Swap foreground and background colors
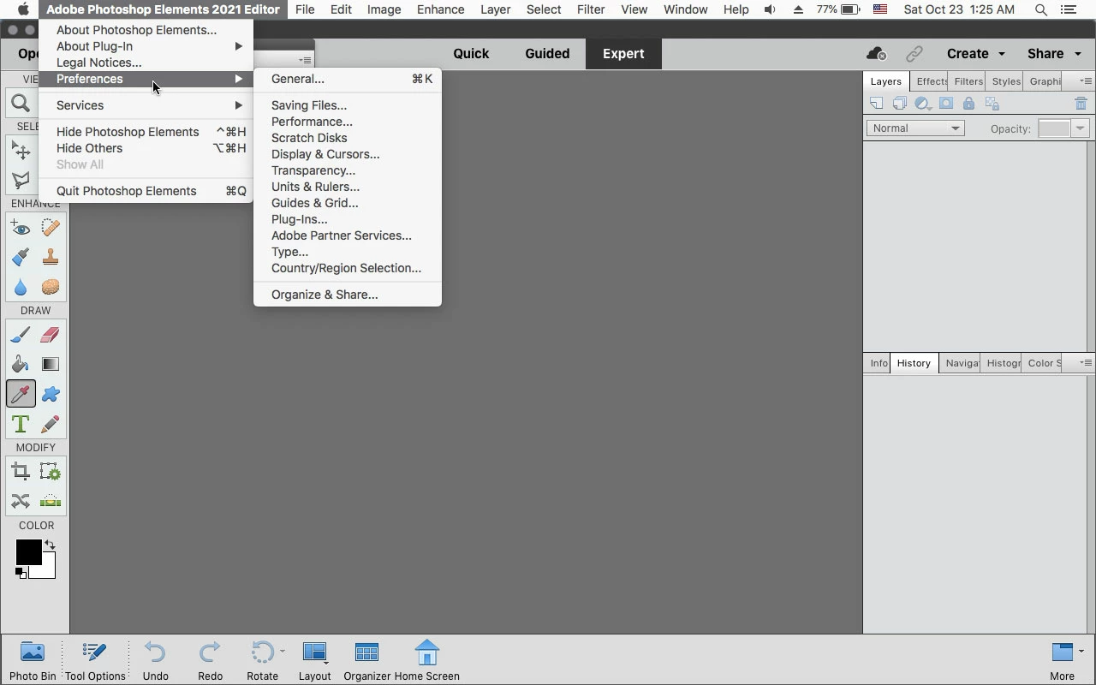Viewport: 1096px width, 685px height. tap(50, 545)
